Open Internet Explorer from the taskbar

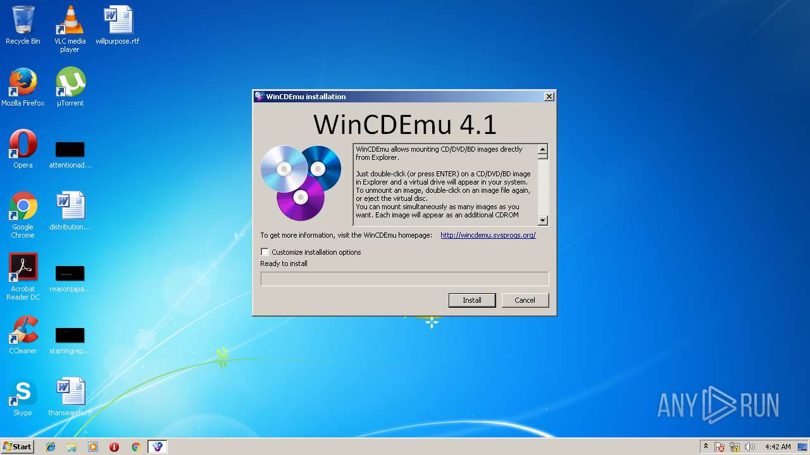pyautogui.click(x=51, y=447)
